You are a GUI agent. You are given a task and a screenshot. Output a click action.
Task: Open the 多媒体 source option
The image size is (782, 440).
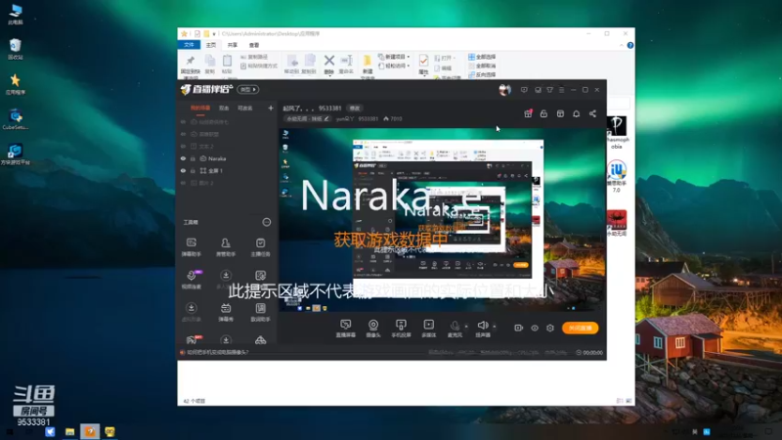tap(429, 329)
